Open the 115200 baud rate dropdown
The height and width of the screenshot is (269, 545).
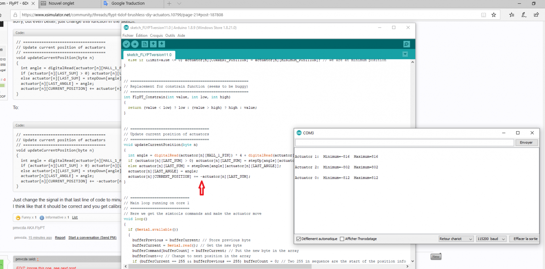point(491,239)
